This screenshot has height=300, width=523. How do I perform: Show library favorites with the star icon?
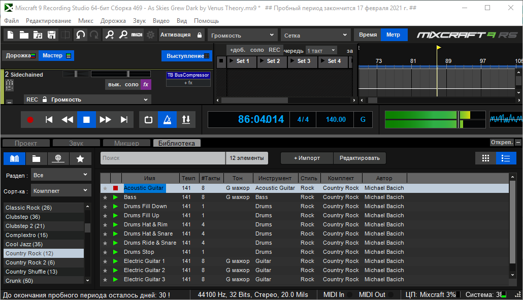tap(80, 158)
